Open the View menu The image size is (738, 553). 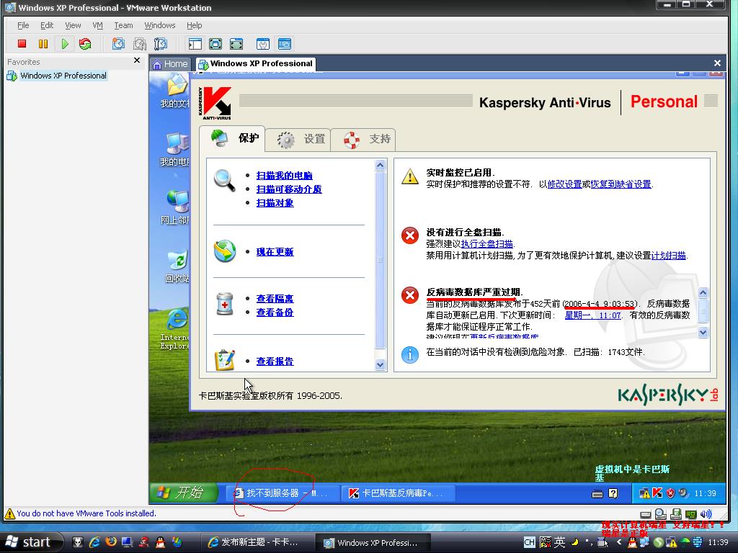click(x=73, y=25)
